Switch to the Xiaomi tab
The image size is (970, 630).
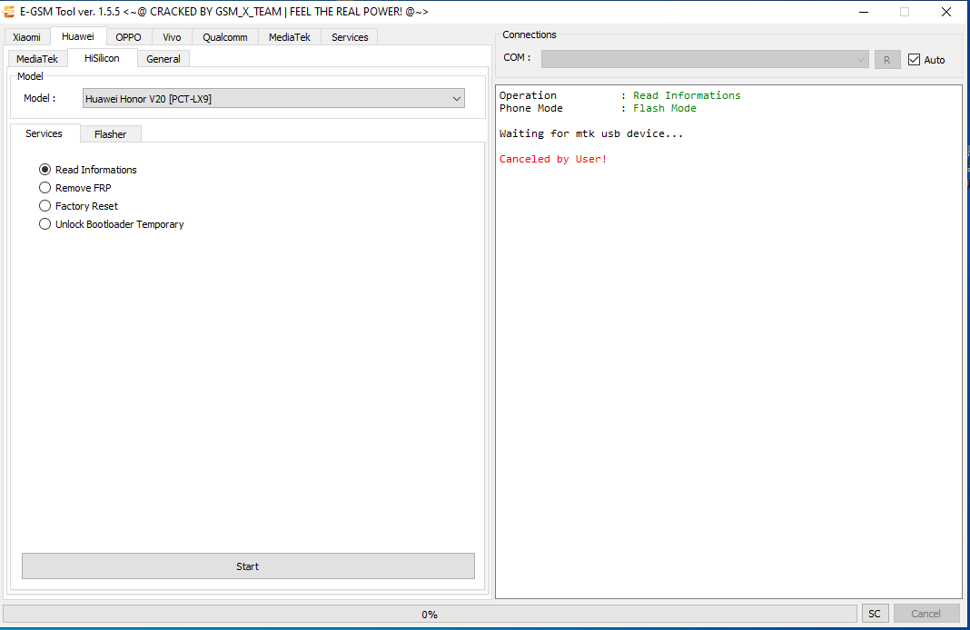click(x=26, y=36)
